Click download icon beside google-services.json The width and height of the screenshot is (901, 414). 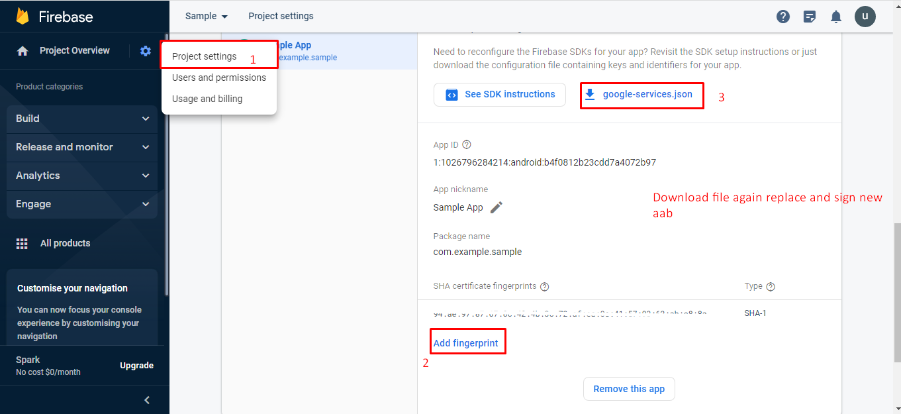click(590, 95)
